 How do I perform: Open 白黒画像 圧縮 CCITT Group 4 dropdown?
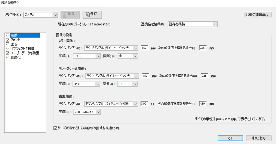coord(87,112)
